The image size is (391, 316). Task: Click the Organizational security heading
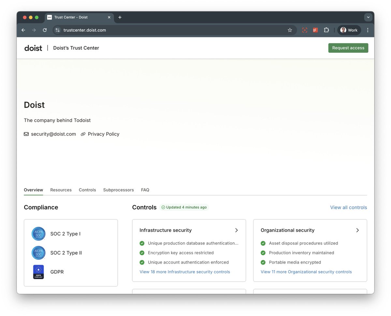287,230
